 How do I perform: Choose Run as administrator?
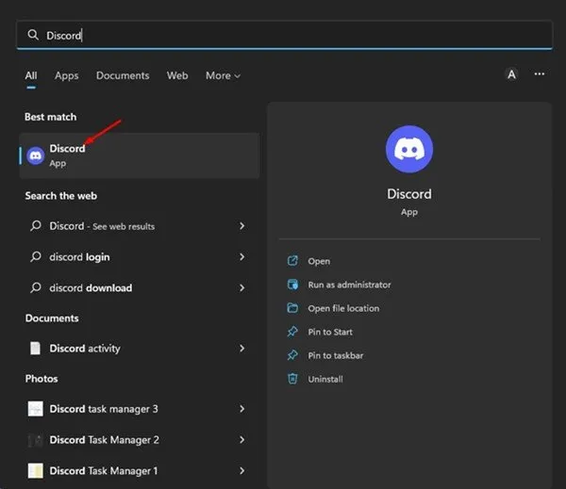(349, 285)
